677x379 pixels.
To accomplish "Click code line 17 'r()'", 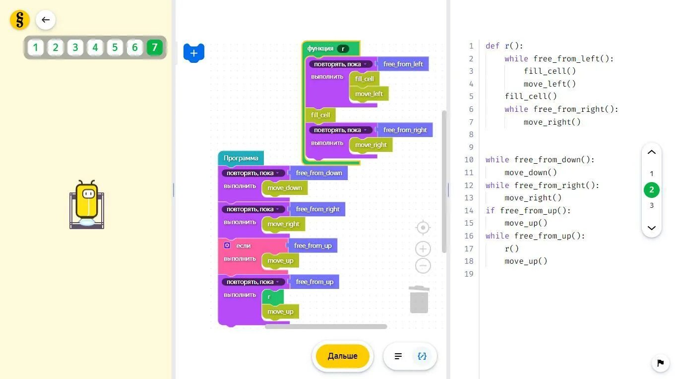I will click(512, 249).
